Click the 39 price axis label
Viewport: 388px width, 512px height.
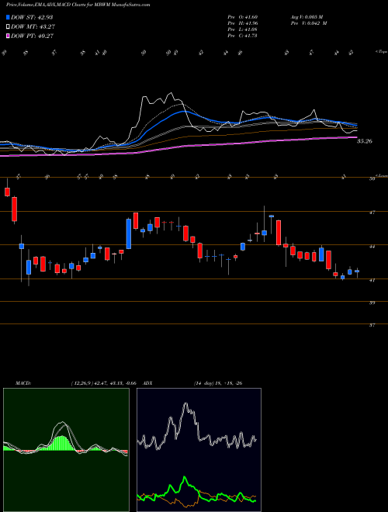[x=372, y=303]
